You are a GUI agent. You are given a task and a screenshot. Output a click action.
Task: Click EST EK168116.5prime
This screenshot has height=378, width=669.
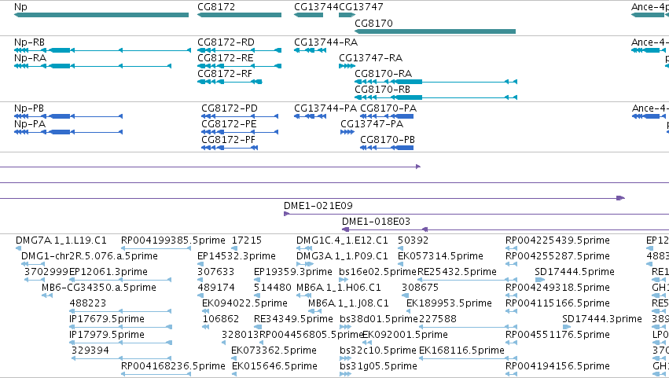(x=461, y=350)
